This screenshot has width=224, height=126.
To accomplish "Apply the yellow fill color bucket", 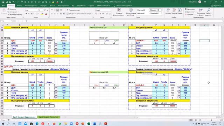I will tap(42, 14).
